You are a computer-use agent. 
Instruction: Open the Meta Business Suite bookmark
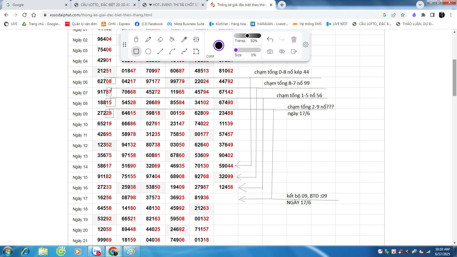pyautogui.click(x=186, y=24)
